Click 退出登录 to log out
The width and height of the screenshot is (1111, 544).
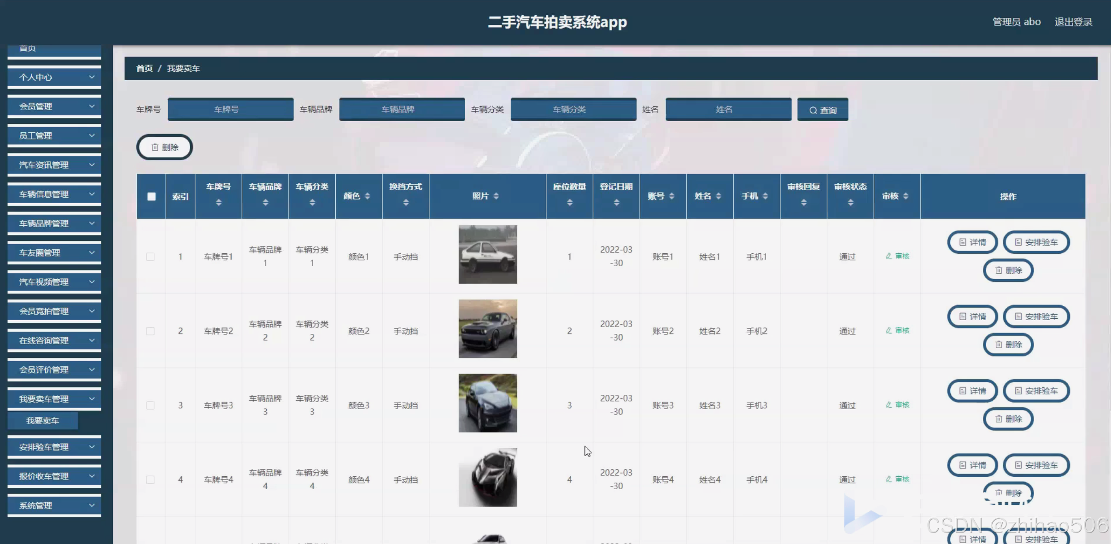click(1073, 22)
